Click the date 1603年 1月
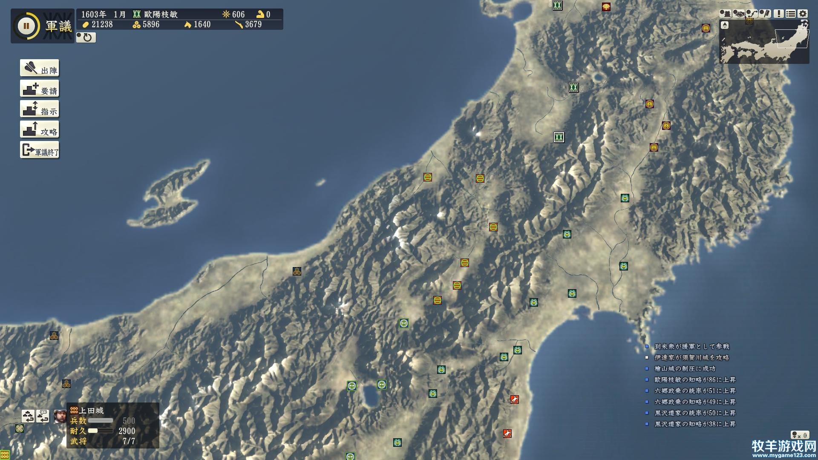818x460 pixels. pos(104,14)
